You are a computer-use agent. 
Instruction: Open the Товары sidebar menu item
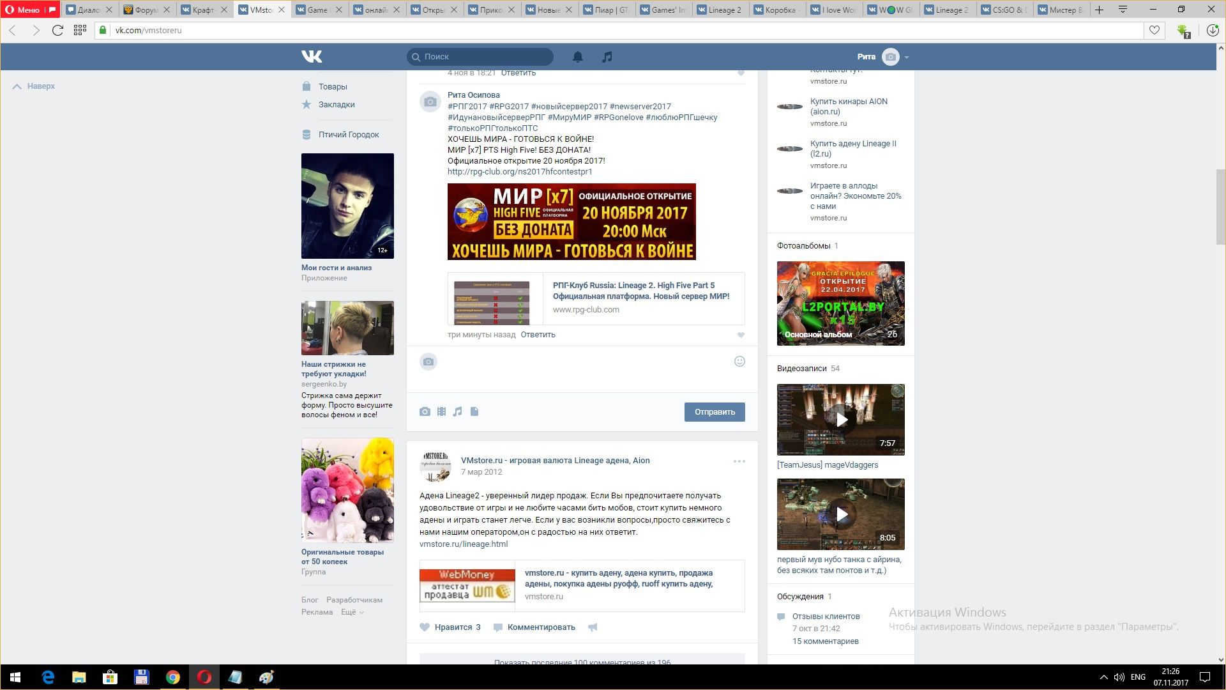[333, 87]
